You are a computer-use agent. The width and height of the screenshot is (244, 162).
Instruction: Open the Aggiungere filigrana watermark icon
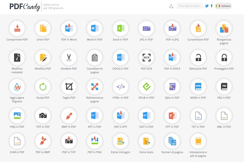point(17,87)
